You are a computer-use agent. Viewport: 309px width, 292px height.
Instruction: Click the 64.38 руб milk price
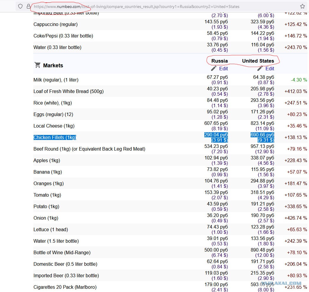tap(264, 77)
